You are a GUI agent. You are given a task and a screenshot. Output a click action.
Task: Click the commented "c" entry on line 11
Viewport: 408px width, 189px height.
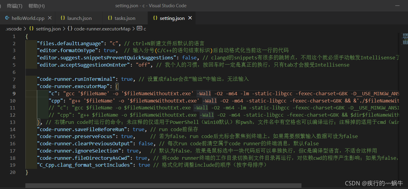point(62,108)
